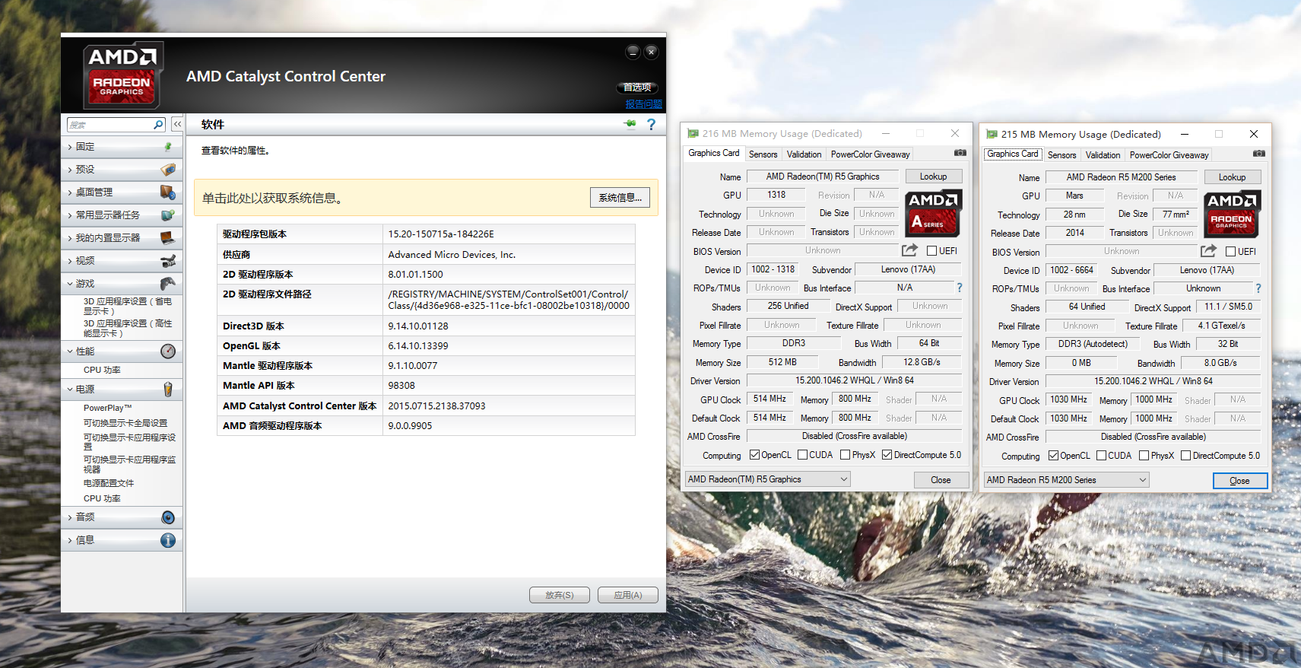Click the Bus Interface question mark in R5 Graphics window
This screenshot has width=1301, height=668.
click(x=960, y=288)
